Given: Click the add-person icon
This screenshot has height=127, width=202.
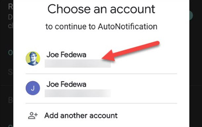Looking at the screenshot, I should 33,116.
